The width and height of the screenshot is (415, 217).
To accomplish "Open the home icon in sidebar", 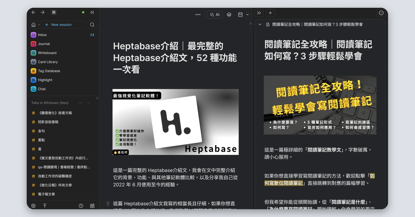I will tap(33, 25).
